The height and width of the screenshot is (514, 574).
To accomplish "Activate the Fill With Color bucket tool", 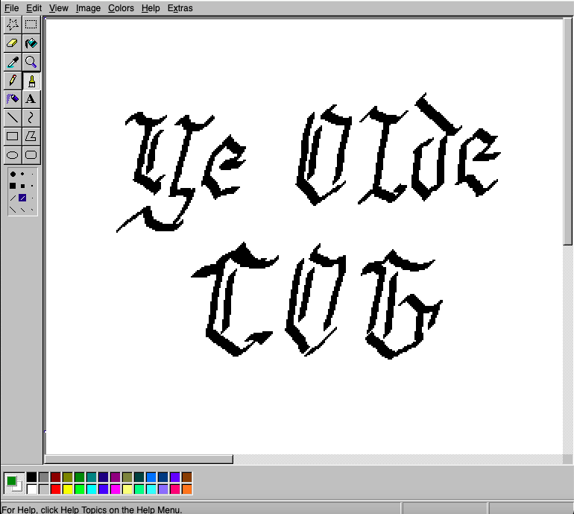I will (x=31, y=43).
